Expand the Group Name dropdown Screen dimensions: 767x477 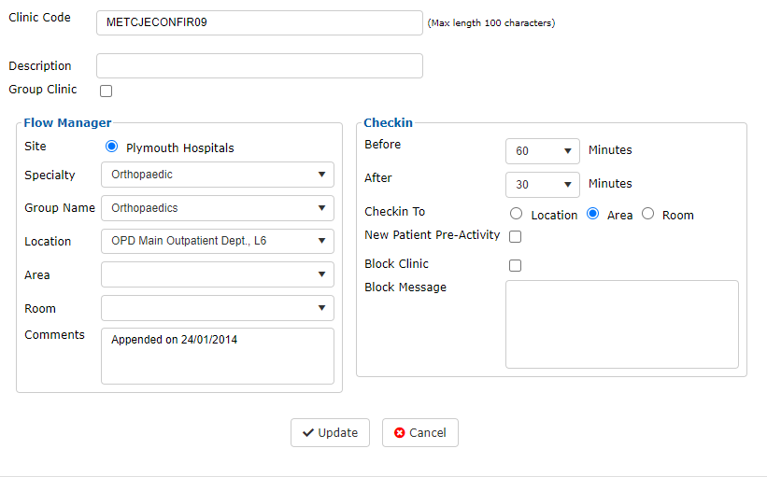point(218,208)
